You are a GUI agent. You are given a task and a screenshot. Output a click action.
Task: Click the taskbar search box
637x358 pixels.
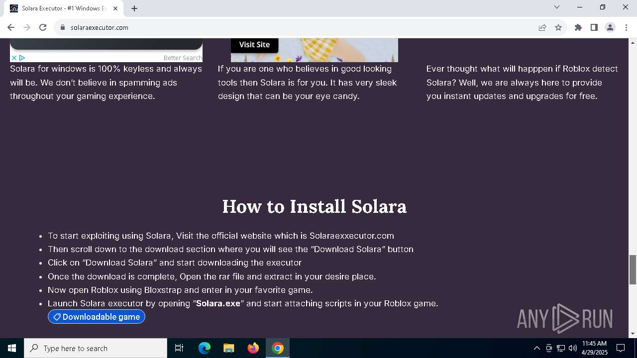click(96, 348)
